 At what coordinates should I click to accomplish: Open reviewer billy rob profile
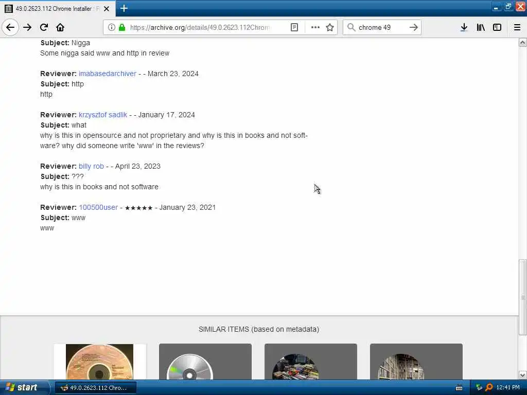pyautogui.click(x=91, y=166)
